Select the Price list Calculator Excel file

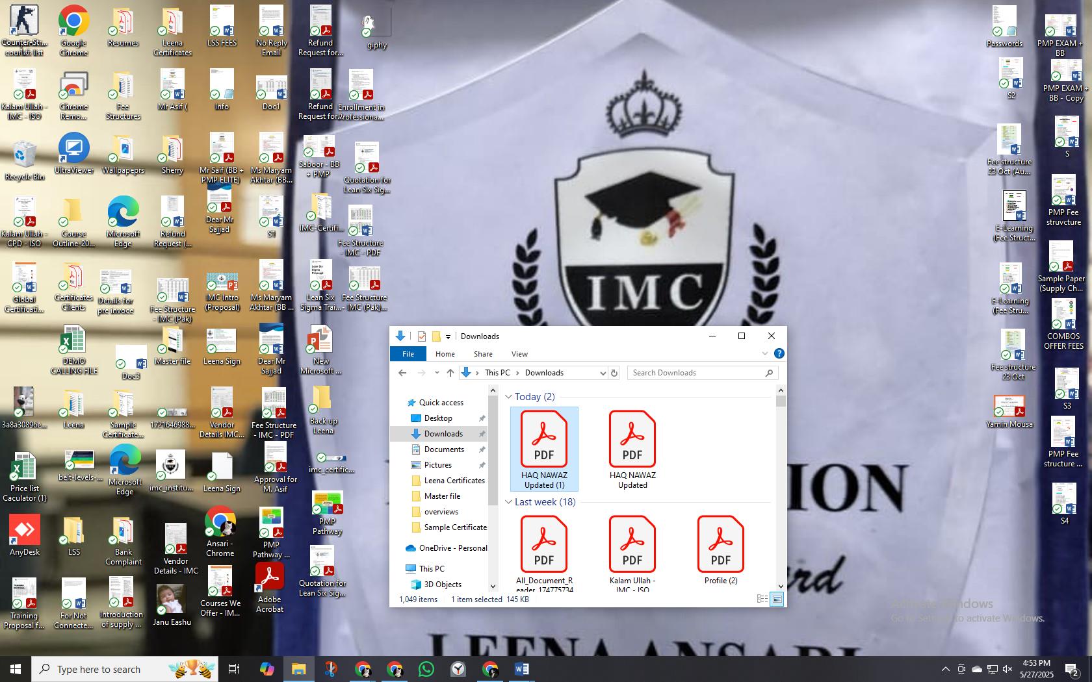click(24, 477)
